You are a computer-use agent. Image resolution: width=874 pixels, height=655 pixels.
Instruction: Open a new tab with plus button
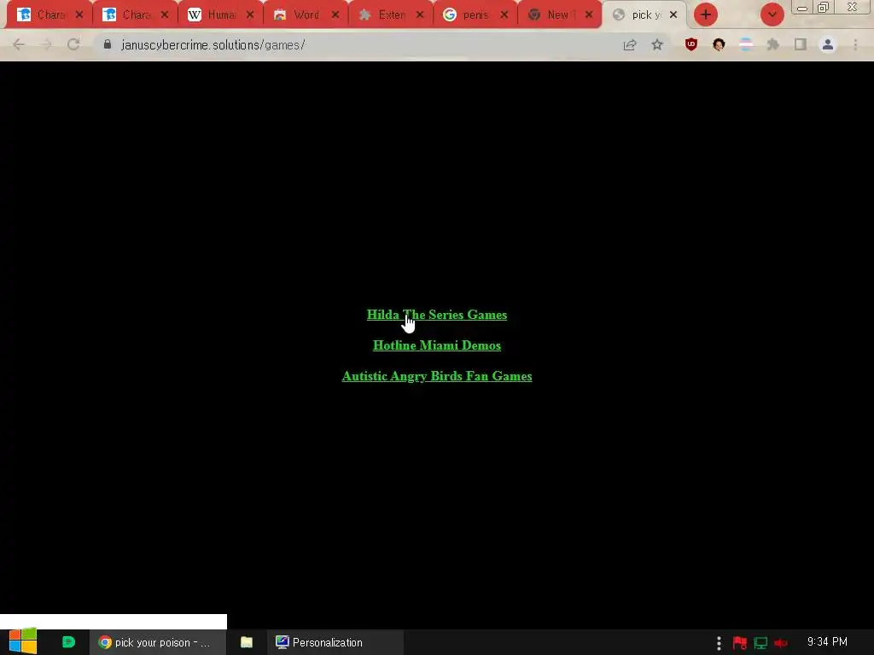[706, 15]
